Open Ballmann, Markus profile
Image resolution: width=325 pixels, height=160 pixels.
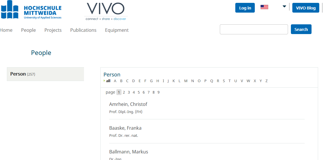(x=128, y=152)
